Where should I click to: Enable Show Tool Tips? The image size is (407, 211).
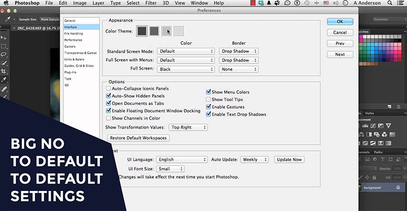(x=208, y=99)
